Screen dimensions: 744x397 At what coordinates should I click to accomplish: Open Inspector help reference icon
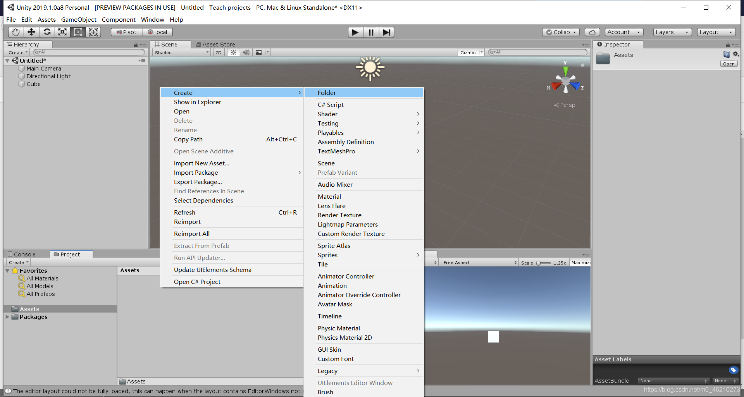(x=727, y=54)
